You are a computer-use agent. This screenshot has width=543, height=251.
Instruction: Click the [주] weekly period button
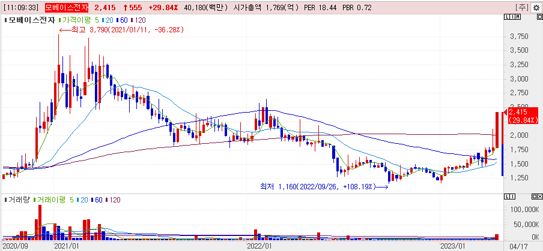[x=522, y=8]
